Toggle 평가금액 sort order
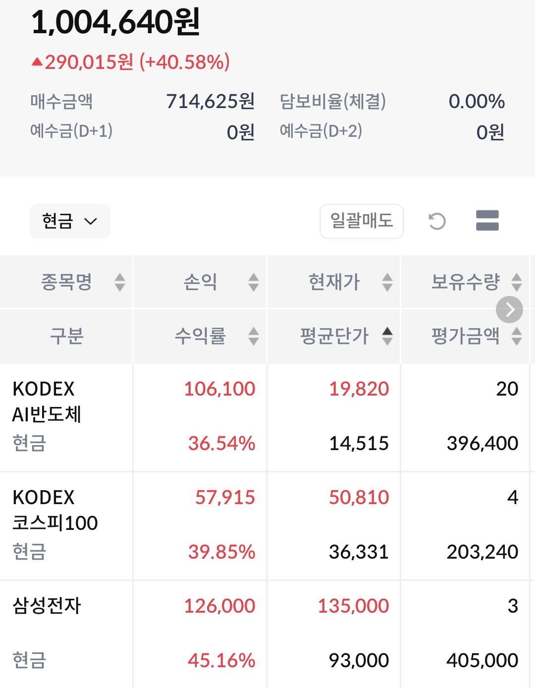Screen dimensions: 535x688 [517, 336]
